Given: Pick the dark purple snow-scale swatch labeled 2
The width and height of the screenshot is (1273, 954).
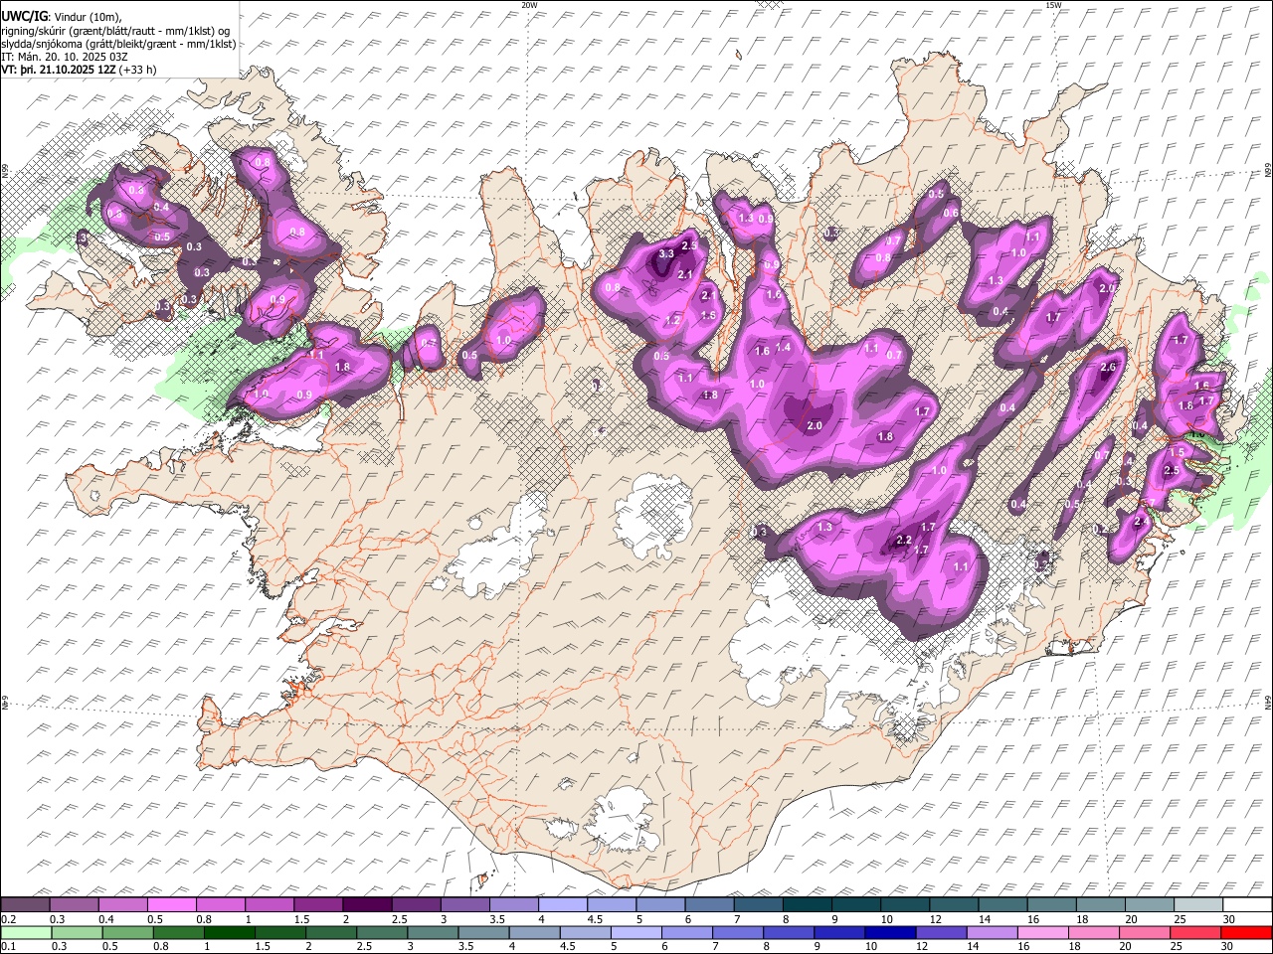Looking at the screenshot, I should click(x=367, y=904).
